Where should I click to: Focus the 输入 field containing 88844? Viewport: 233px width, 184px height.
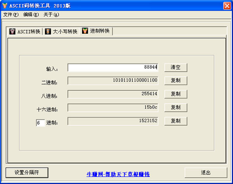[113, 68]
